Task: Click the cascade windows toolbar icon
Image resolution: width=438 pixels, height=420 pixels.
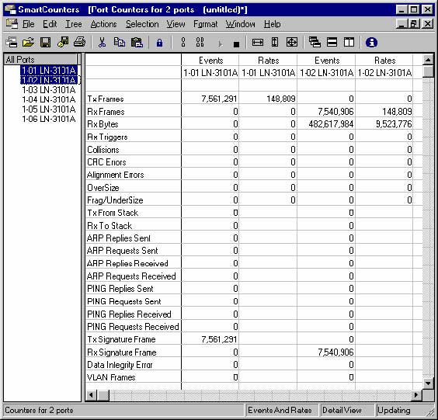Action: pos(315,43)
